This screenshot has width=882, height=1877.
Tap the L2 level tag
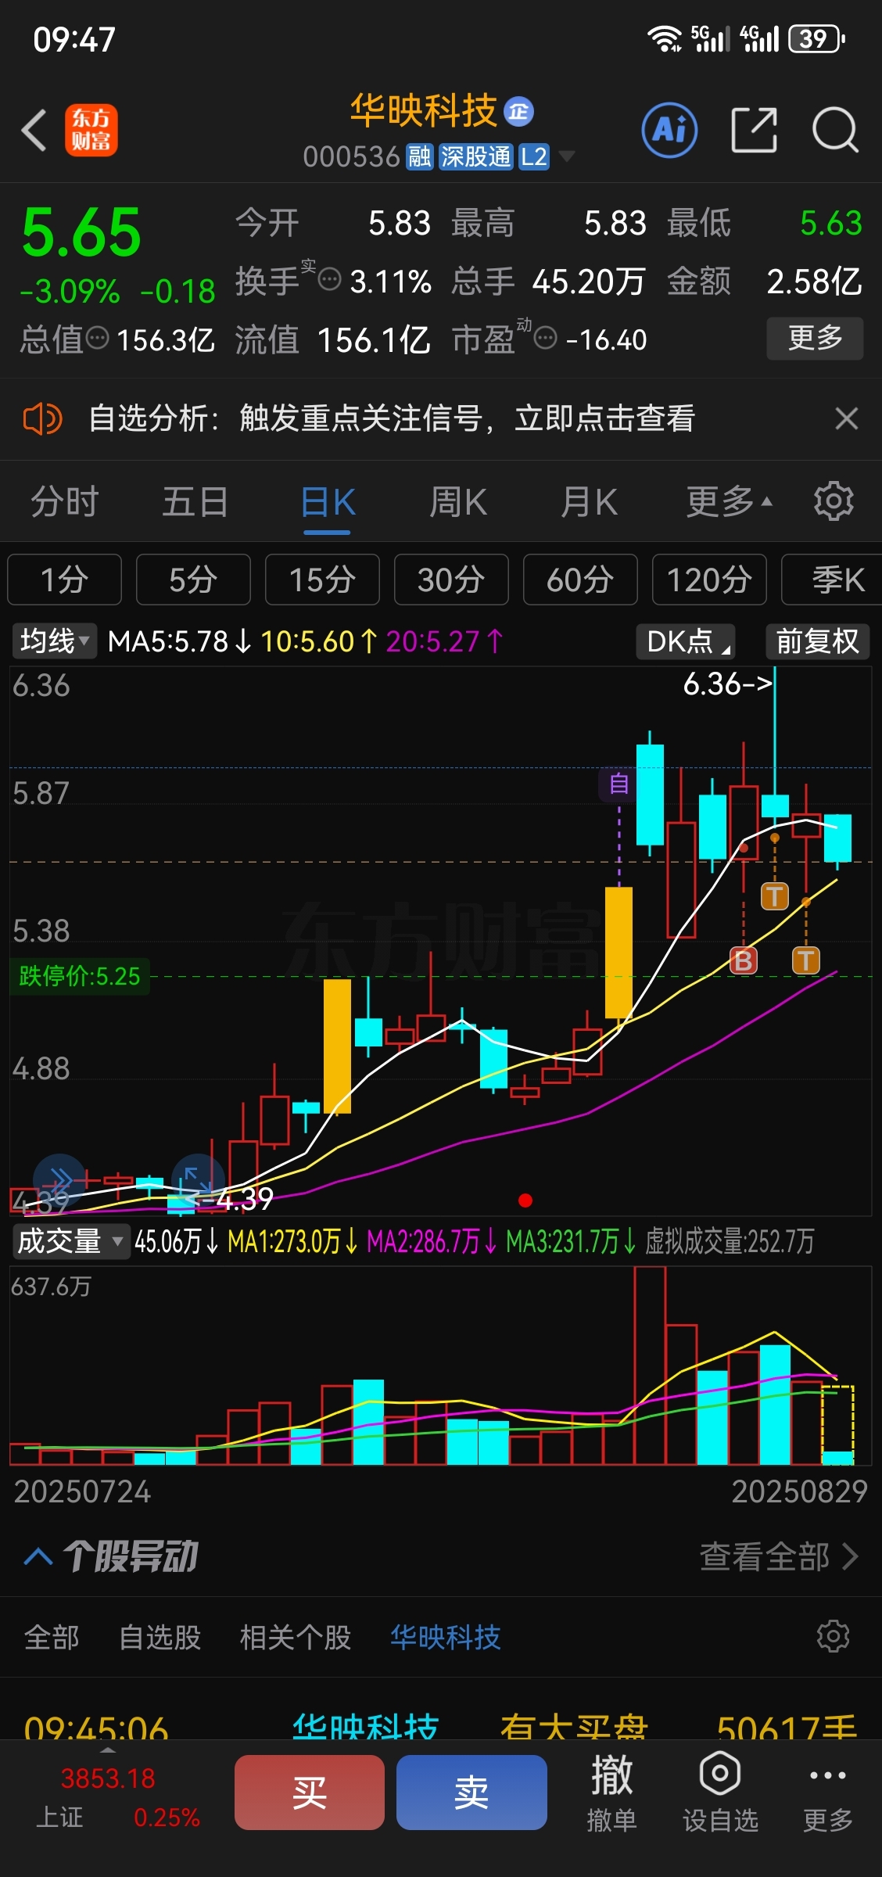click(534, 157)
